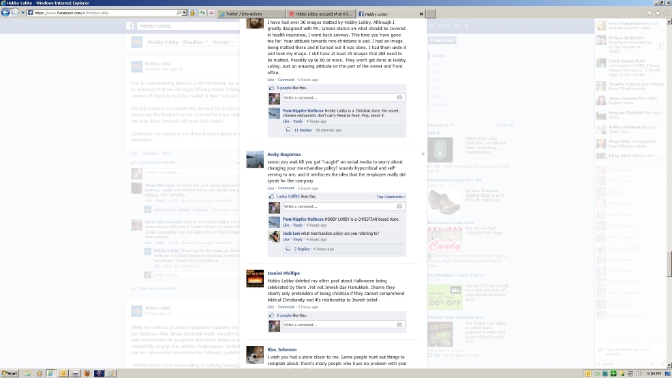Open the Internet Explorer Home icon
Viewport: 672px width, 378px height.
[x=649, y=13]
